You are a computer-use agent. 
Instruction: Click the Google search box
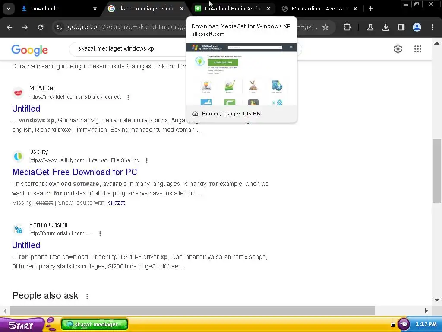pyautogui.click(x=128, y=48)
